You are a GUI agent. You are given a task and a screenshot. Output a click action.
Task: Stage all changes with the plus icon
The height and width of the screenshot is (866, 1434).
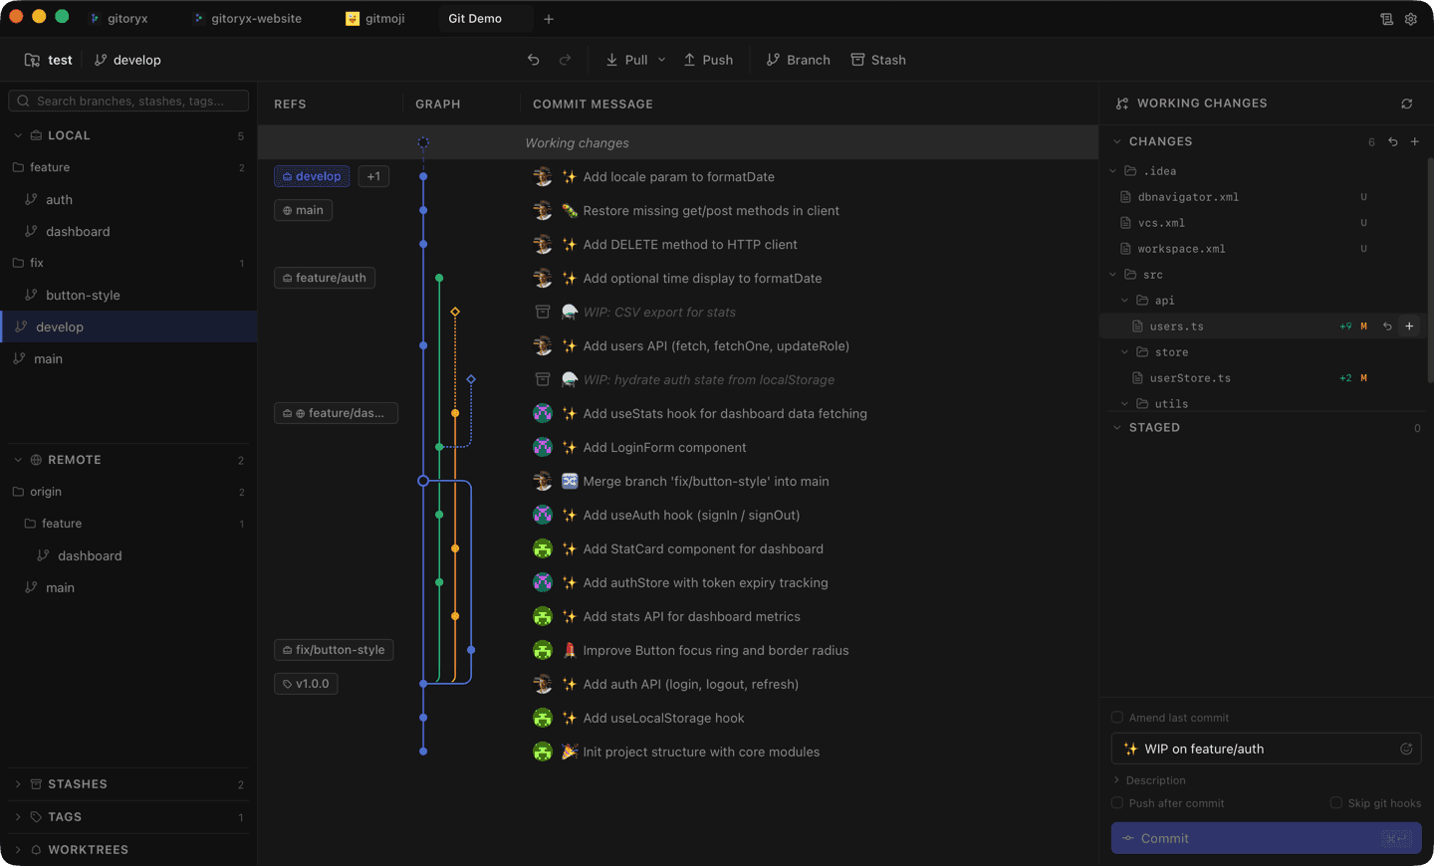pos(1415,141)
